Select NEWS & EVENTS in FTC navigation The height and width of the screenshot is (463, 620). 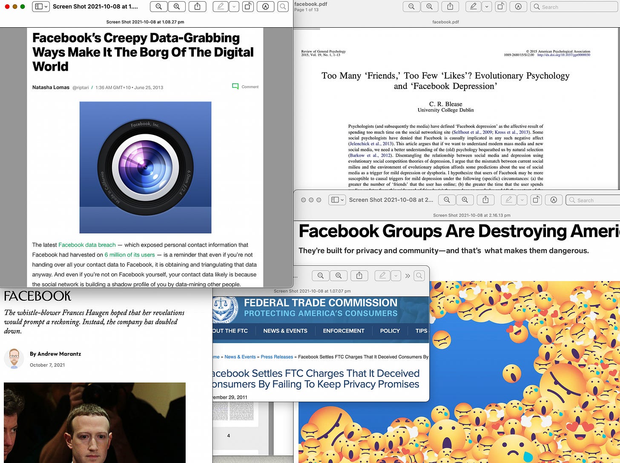[x=285, y=331]
